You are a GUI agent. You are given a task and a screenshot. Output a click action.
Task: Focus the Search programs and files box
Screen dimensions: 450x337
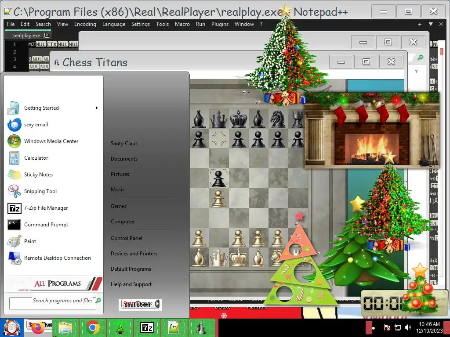coord(53,304)
